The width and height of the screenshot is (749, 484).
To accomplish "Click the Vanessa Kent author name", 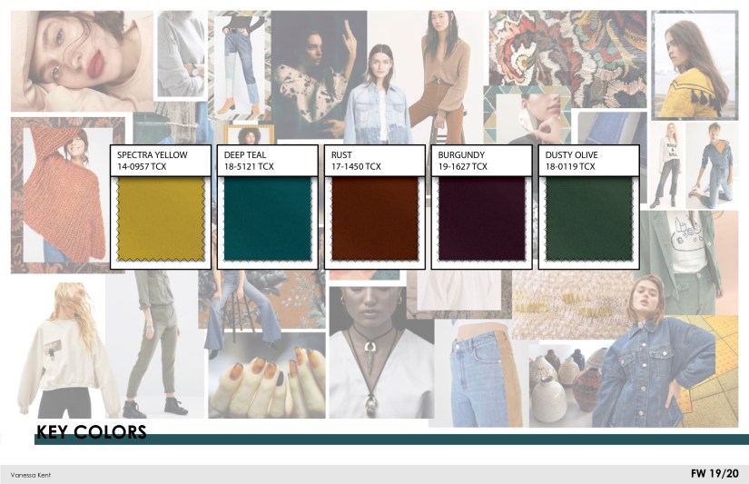I will click(x=31, y=475).
